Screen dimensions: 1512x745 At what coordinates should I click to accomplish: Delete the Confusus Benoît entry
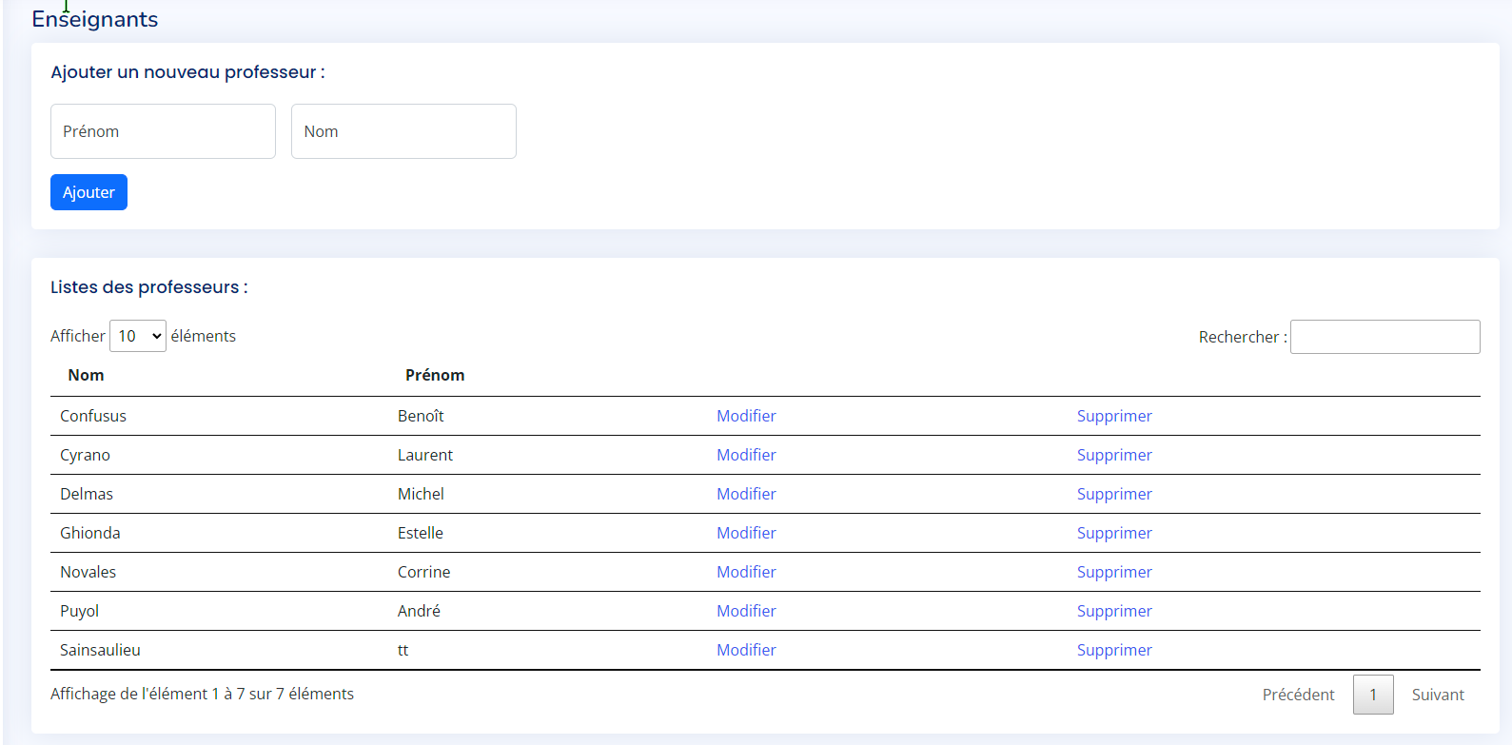pyautogui.click(x=1114, y=416)
